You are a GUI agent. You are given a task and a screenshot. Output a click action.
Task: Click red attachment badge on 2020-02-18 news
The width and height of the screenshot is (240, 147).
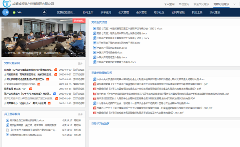click(30, 89)
